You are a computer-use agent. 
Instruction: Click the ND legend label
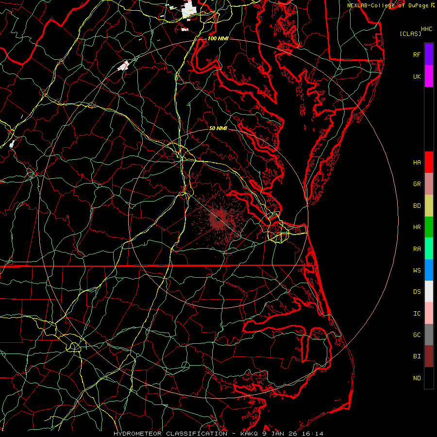click(417, 378)
